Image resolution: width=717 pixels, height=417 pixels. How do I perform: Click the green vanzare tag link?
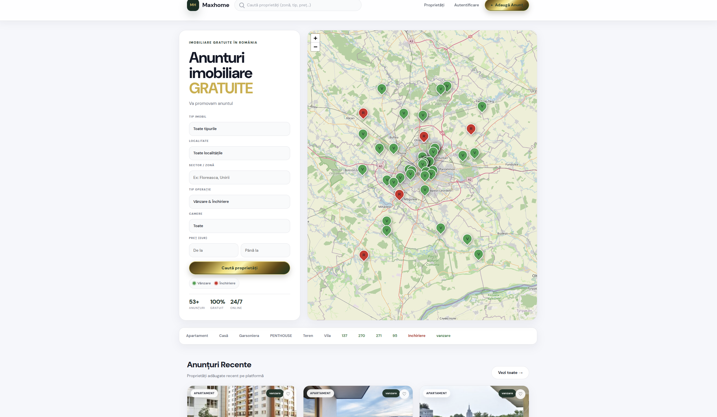click(x=443, y=336)
